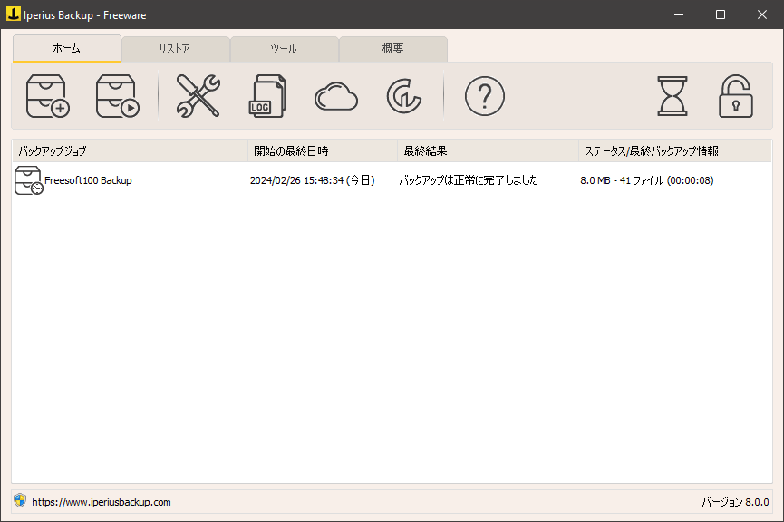Click the shield icon in status bar
The width and height of the screenshot is (784, 522).
[x=20, y=500]
